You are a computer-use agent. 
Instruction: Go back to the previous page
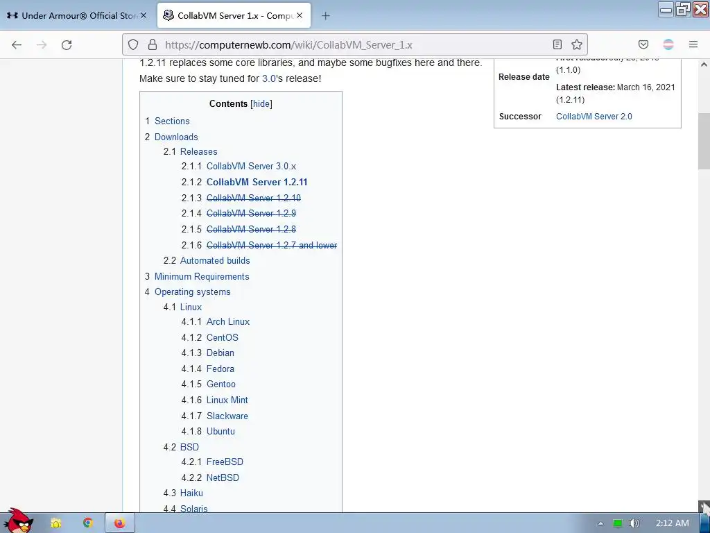pyautogui.click(x=17, y=44)
